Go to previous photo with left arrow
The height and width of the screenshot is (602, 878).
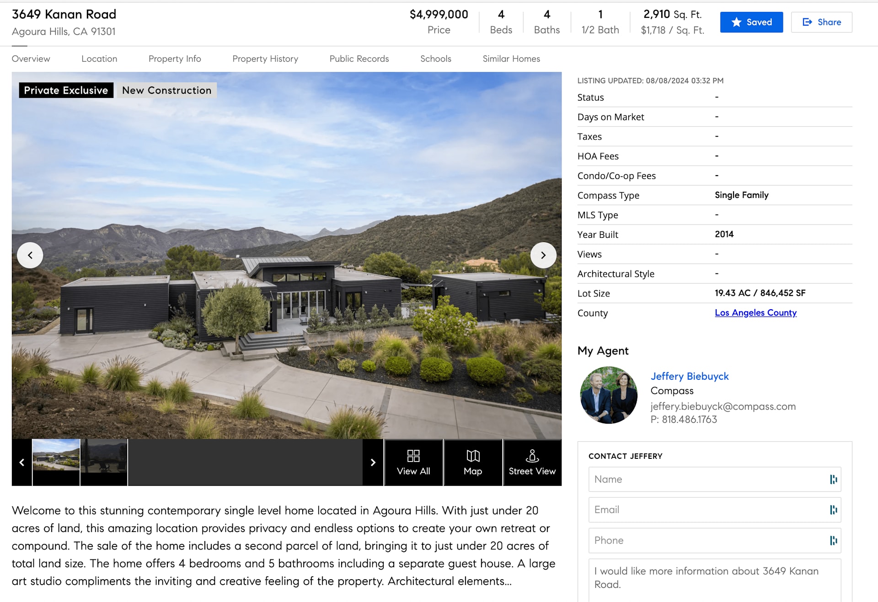(30, 255)
